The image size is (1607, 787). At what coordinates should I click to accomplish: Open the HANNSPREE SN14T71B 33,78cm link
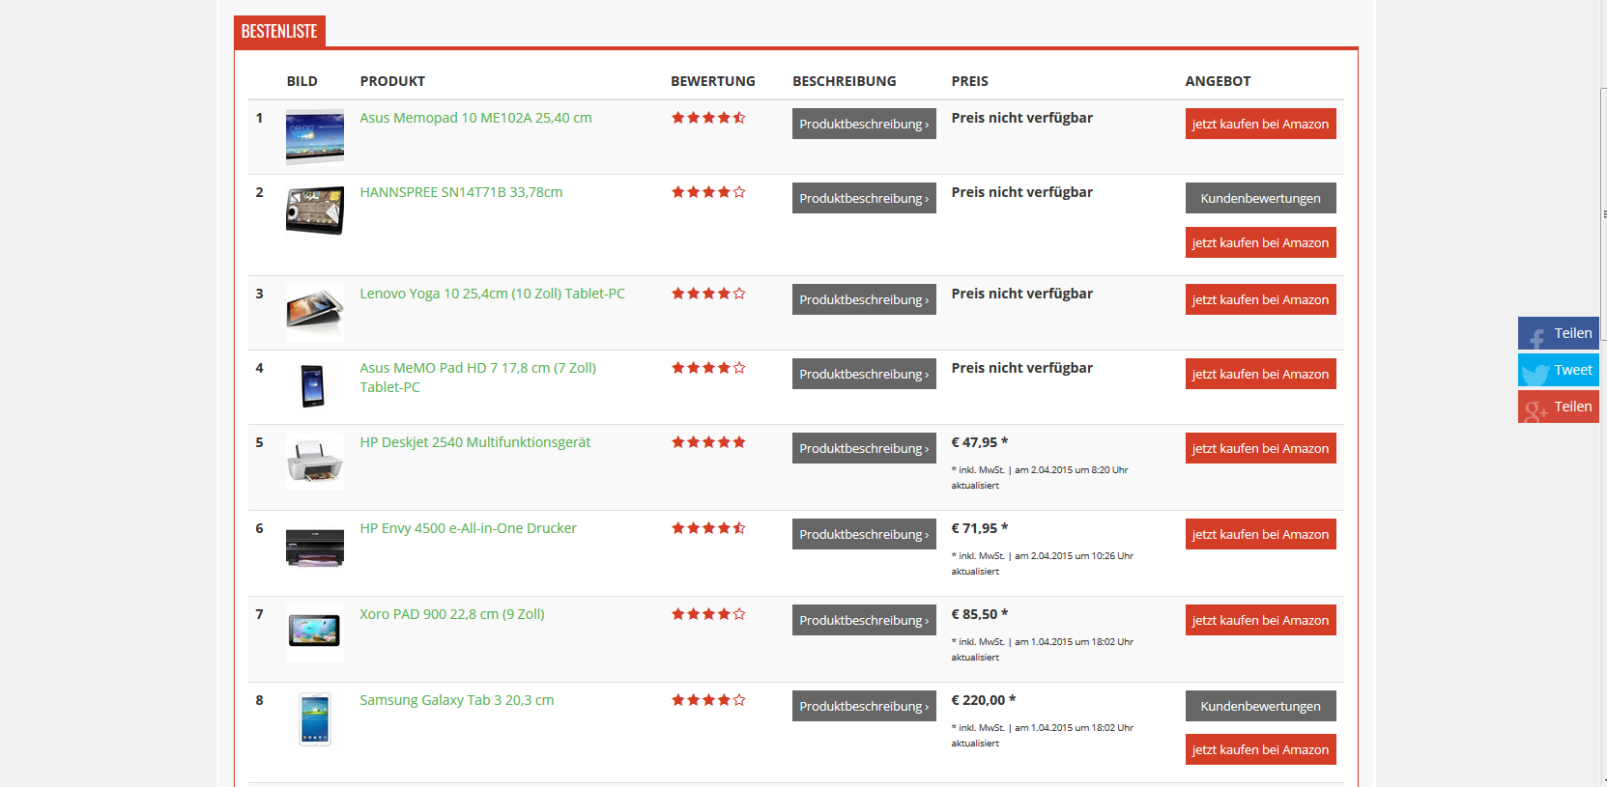pos(461,192)
